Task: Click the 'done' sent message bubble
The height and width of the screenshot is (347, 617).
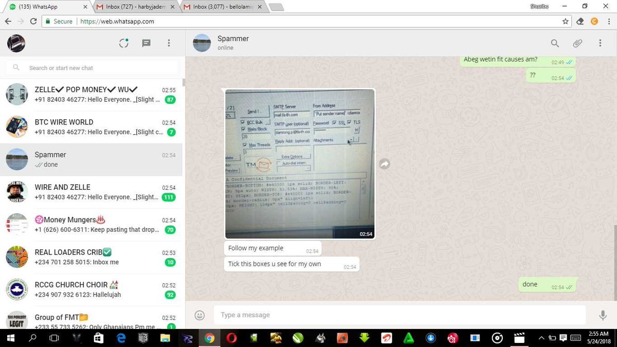Action: point(547,285)
